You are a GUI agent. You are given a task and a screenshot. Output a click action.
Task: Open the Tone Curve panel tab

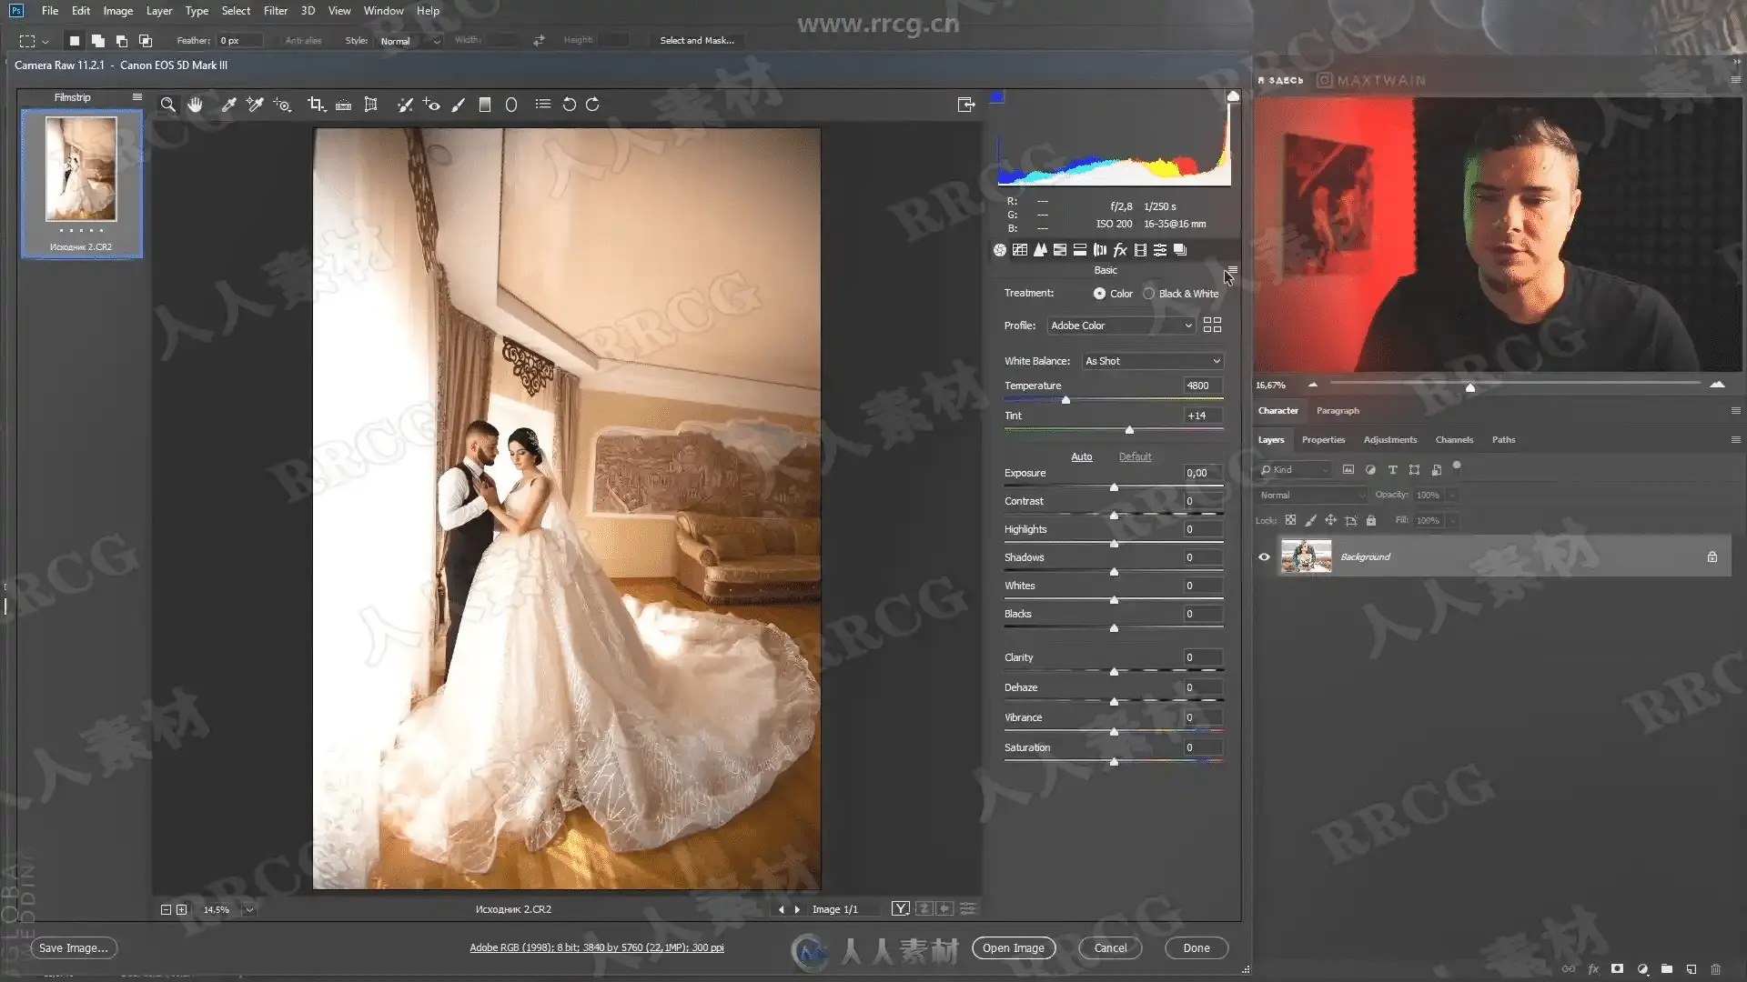pos(1020,250)
